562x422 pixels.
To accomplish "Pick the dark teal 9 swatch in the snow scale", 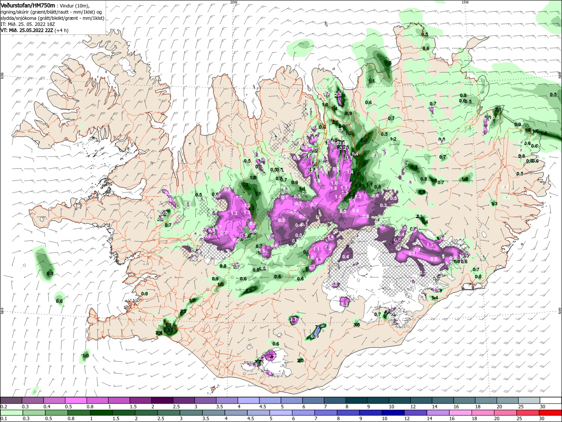I will pyautogui.click(x=378, y=400).
